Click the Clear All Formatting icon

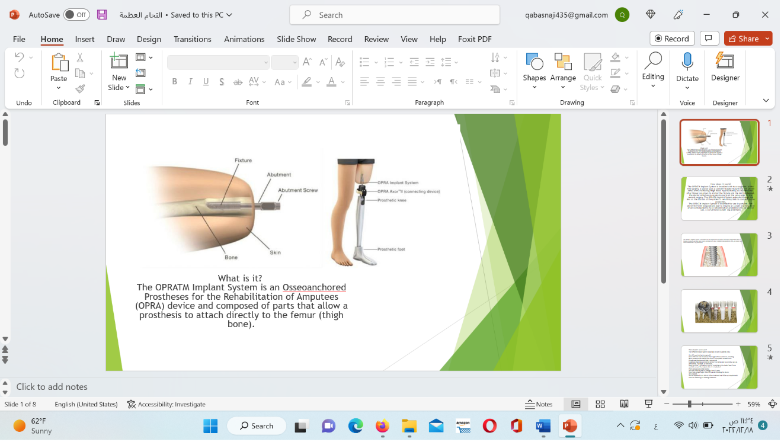pos(340,62)
